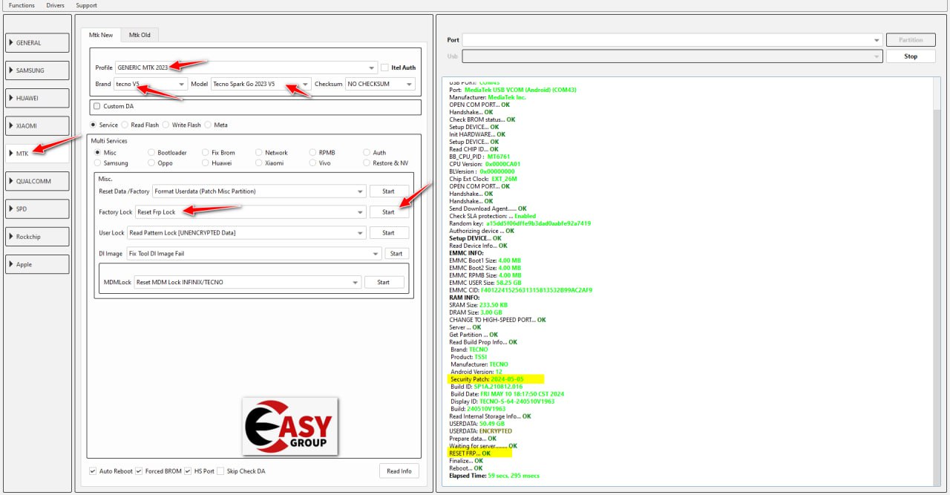The height and width of the screenshot is (495, 950).
Task: Open the XIAOMI sidebar section
Action: (38, 125)
